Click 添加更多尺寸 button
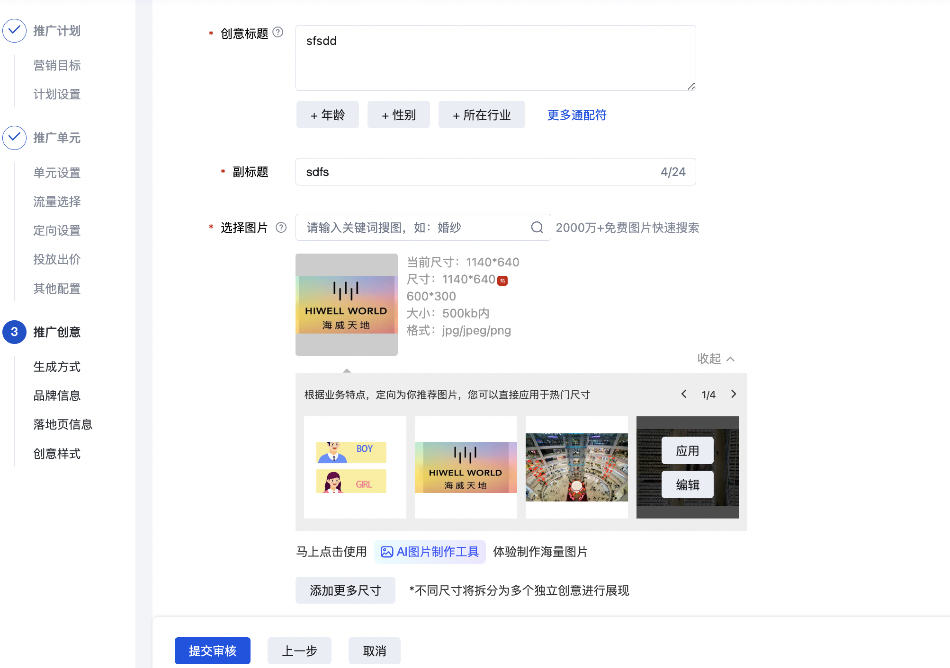 [345, 590]
